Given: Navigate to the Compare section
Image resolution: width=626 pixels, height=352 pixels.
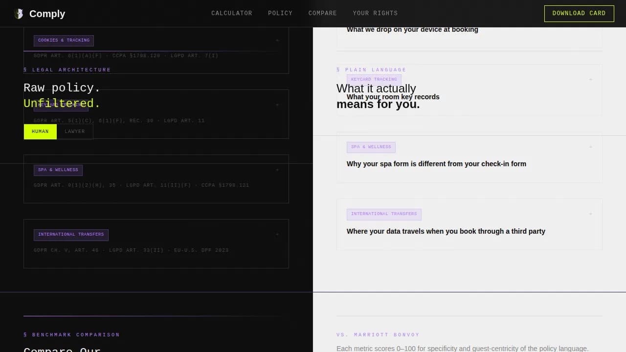Looking at the screenshot, I should click(322, 13).
